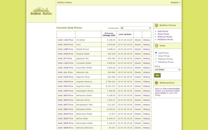Select the Platinum Prices radio button
This screenshot has height=130, width=208.
(x=156, y=59)
